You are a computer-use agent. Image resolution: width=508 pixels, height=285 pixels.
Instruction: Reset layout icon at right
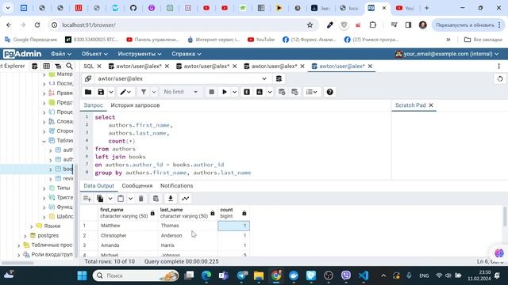click(500, 78)
